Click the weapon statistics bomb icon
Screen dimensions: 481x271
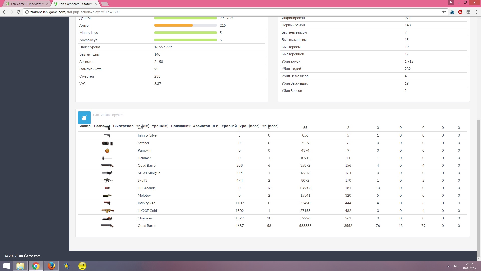tap(84, 117)
